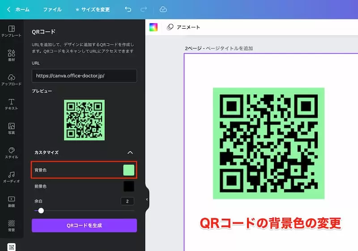This screenshot has height=251, width=358.
Task: Go back using the Home chevron arrow
Action: coord(9,9)
